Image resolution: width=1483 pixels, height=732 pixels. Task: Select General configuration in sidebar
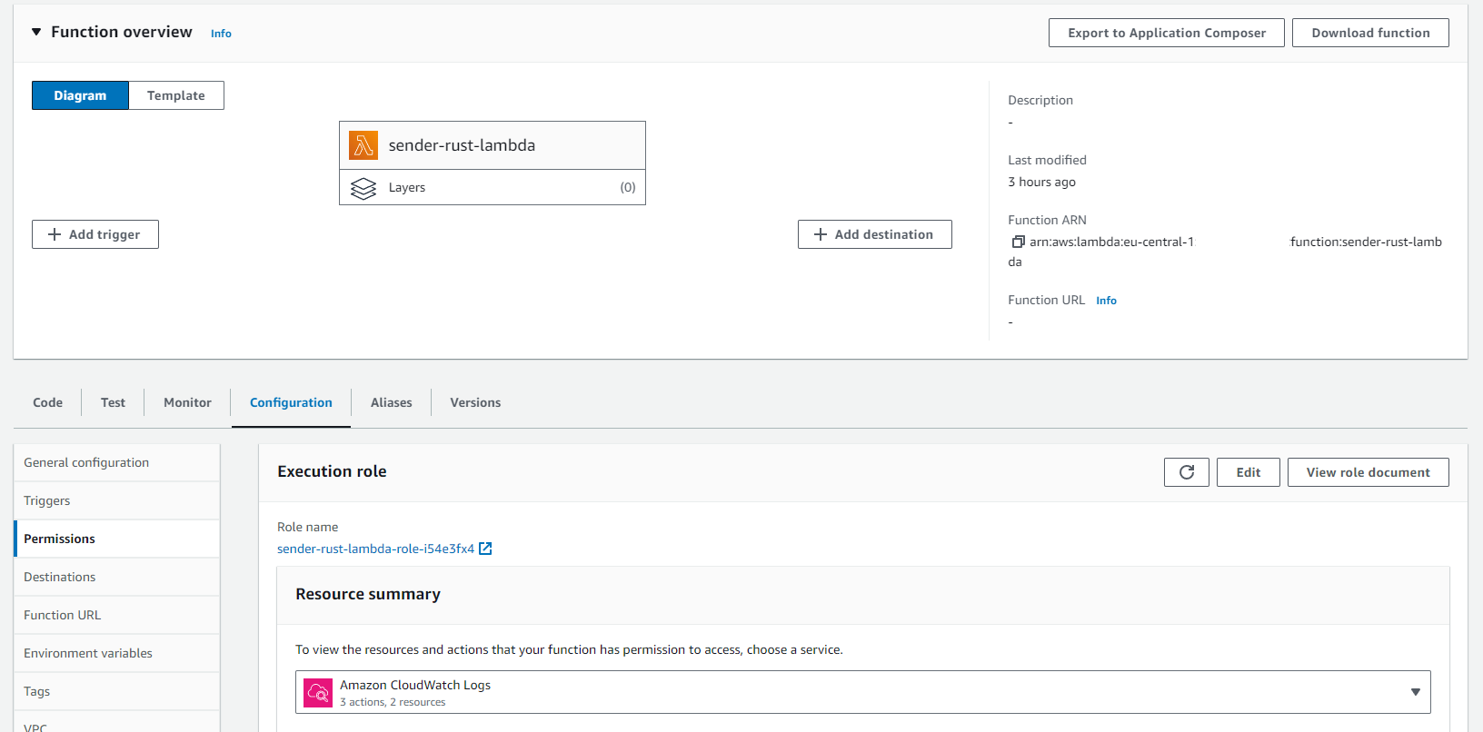coord(117,462)
